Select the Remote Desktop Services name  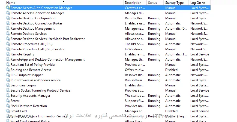pyautogui.click(x=29, y=34)
